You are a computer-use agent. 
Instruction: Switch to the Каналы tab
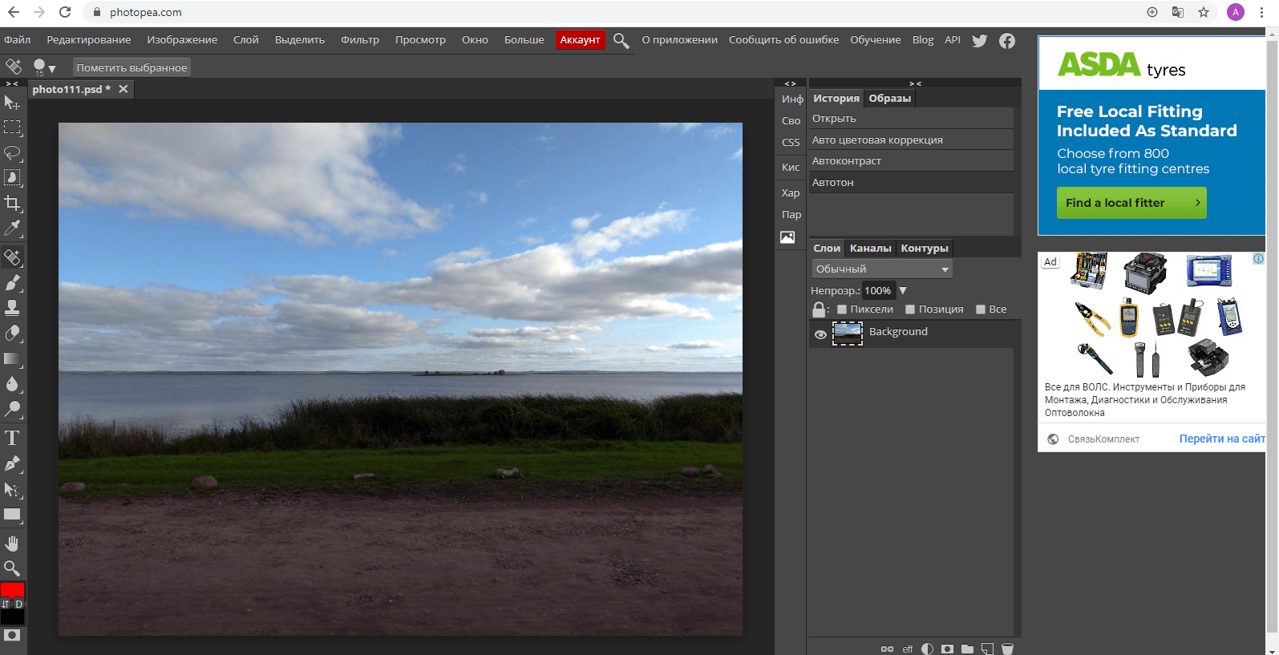[x=870, y=249]
